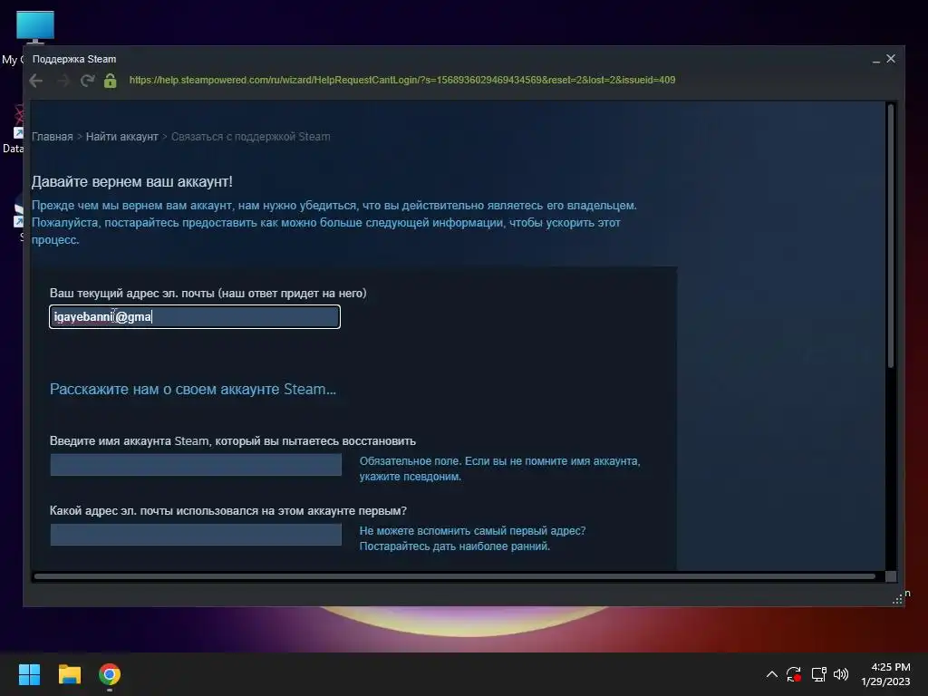
Task: Open the Windows Start menu
Action: coord(29,674)
